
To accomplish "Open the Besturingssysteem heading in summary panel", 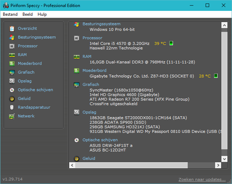I will 101,24.
